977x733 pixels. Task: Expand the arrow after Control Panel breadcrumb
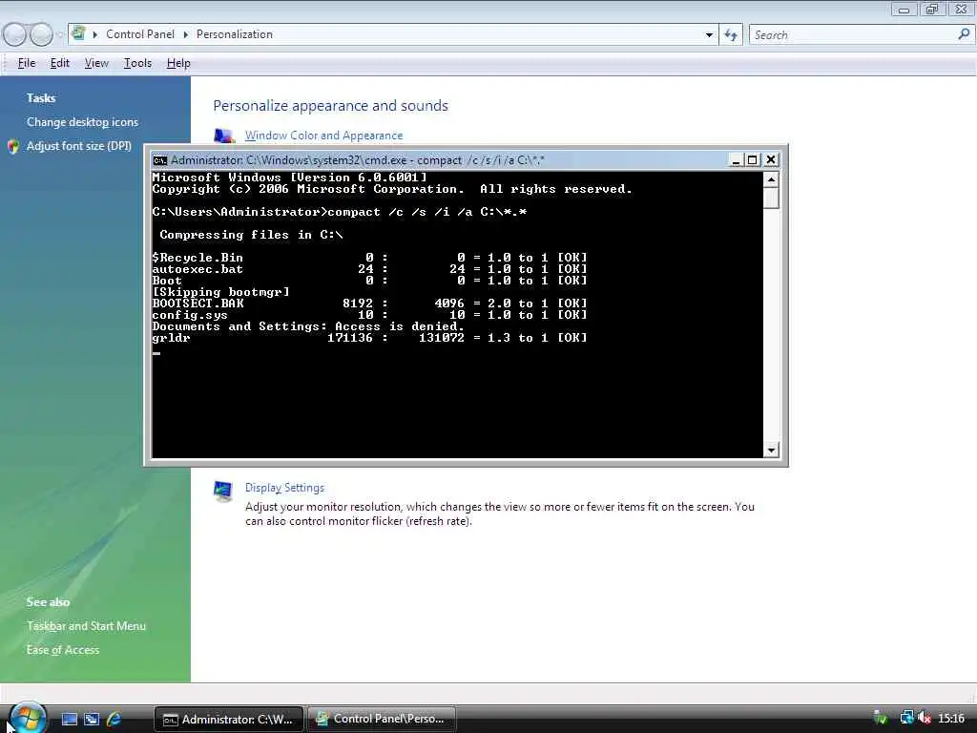[186, 35]
